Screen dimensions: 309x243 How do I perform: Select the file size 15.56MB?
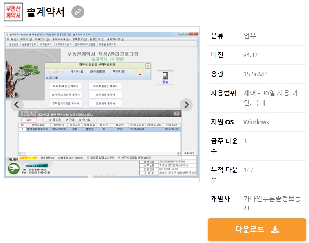pyautogui.click(x=256, y=74)
